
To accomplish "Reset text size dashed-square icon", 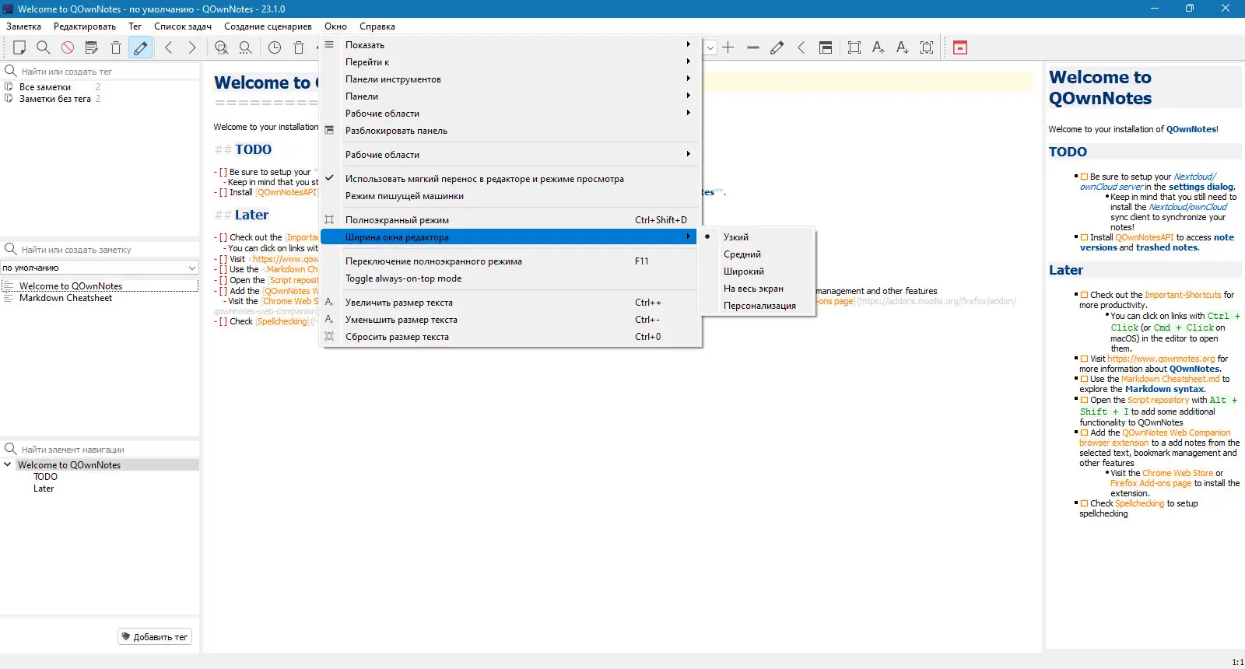I will (x=927, y=47).
